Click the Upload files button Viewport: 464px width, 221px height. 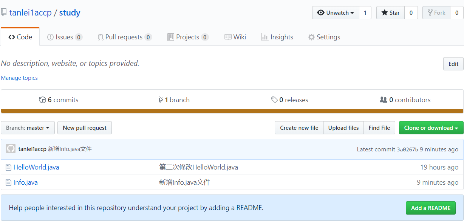click(343, 128)
